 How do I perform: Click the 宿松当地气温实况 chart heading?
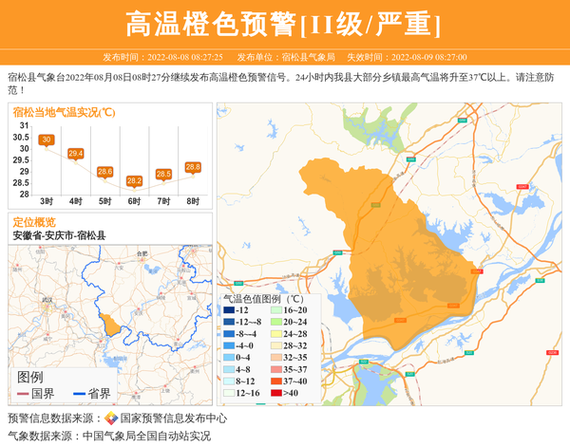pyautogui.click(x=65, y=113)
